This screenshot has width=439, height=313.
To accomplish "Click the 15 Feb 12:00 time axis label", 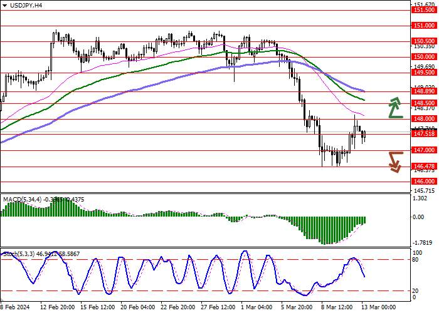I will tap(98, 307).
